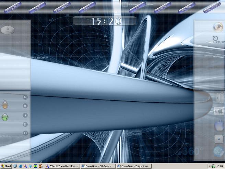
Task: Open the Programs pill button
Action: [x=13, y=8]
